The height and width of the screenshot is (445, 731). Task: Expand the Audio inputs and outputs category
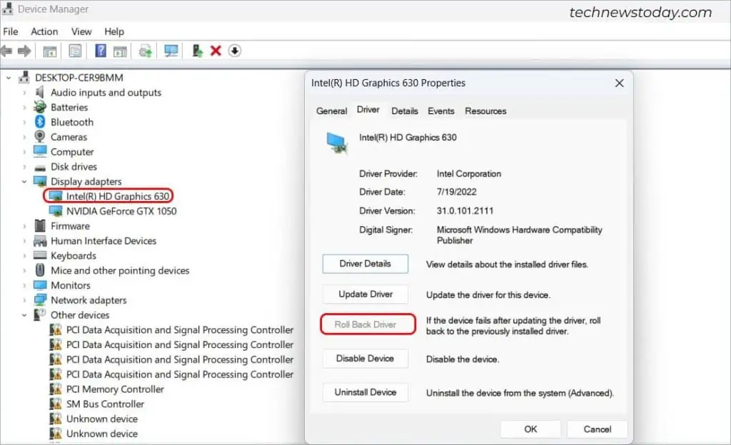[24, 93]
